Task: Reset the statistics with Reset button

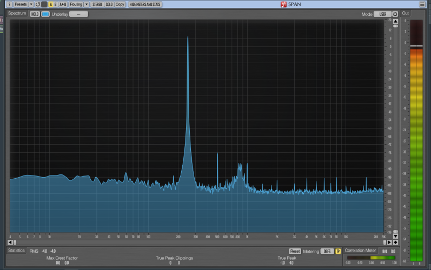Action: pyautogui.click(x=295, y=251)
